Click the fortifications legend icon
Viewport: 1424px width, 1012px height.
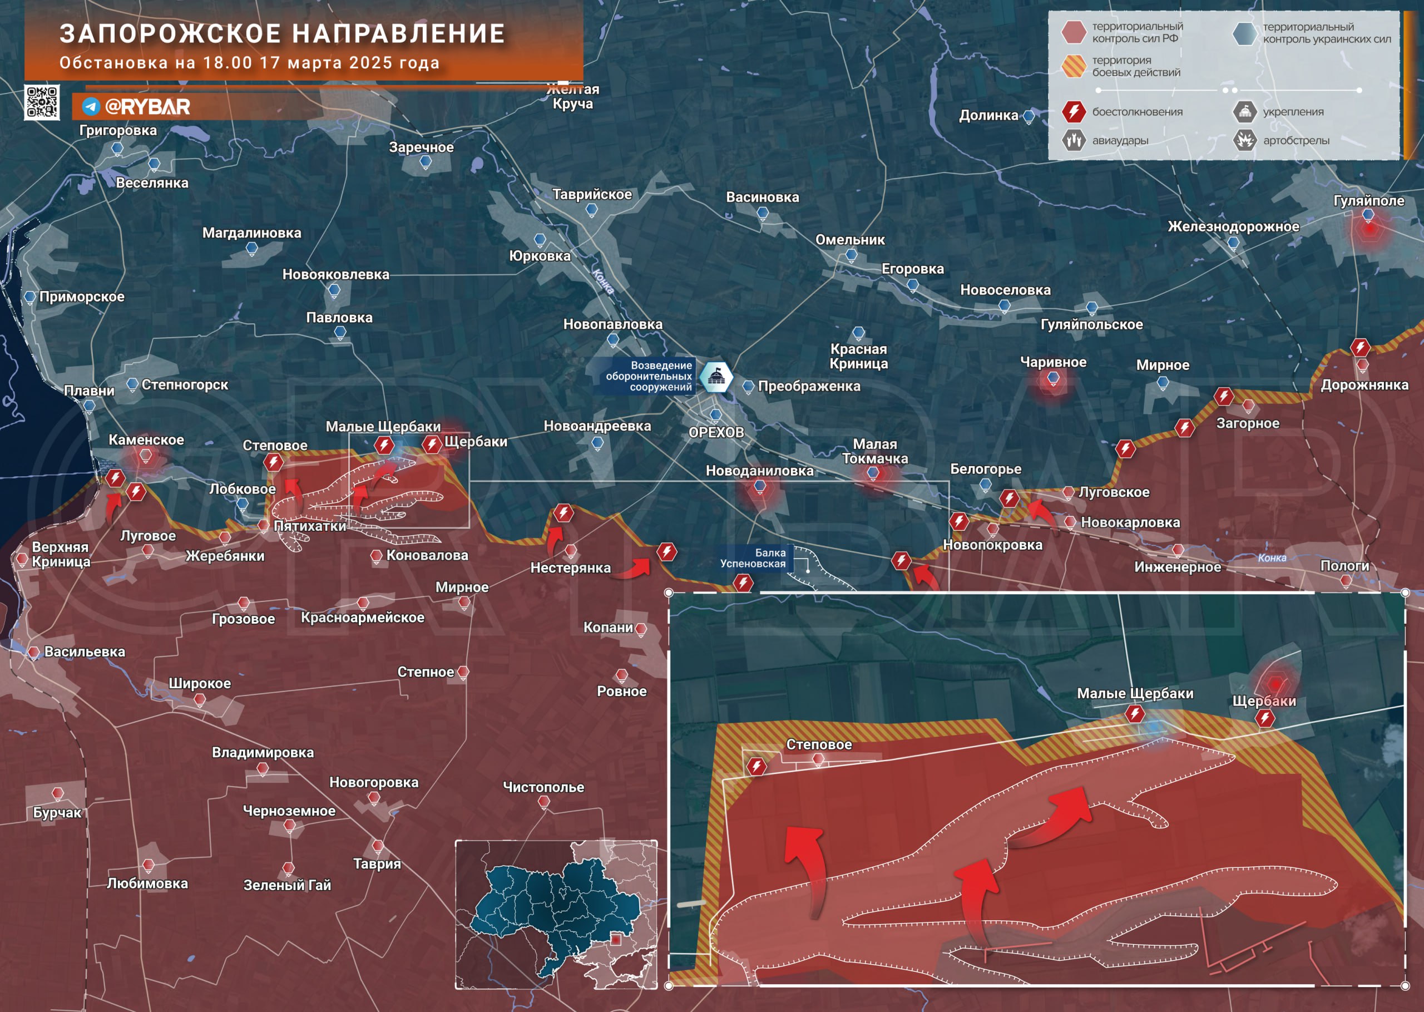(x=1244, y=111)
